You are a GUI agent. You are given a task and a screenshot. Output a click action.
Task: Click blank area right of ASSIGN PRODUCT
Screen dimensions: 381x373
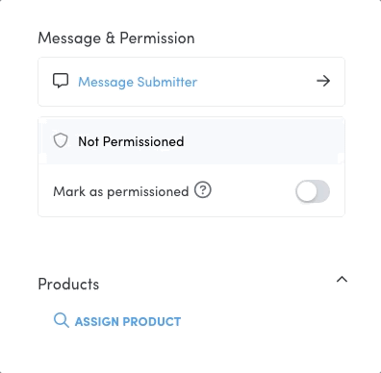tap(263, 321)
